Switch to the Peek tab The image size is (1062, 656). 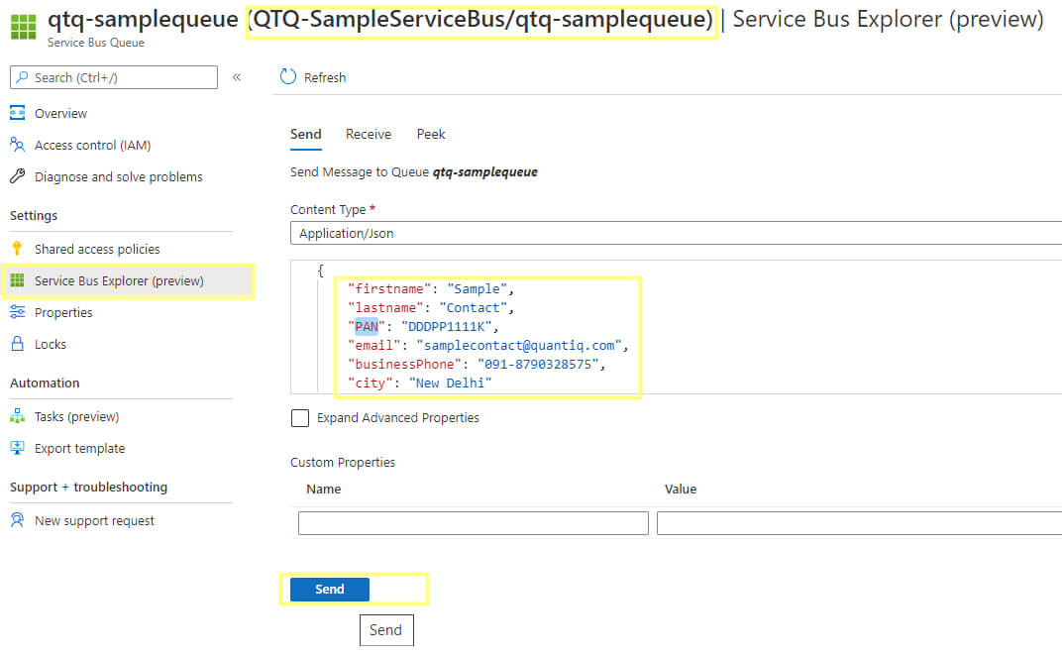[x=431, y=134]
